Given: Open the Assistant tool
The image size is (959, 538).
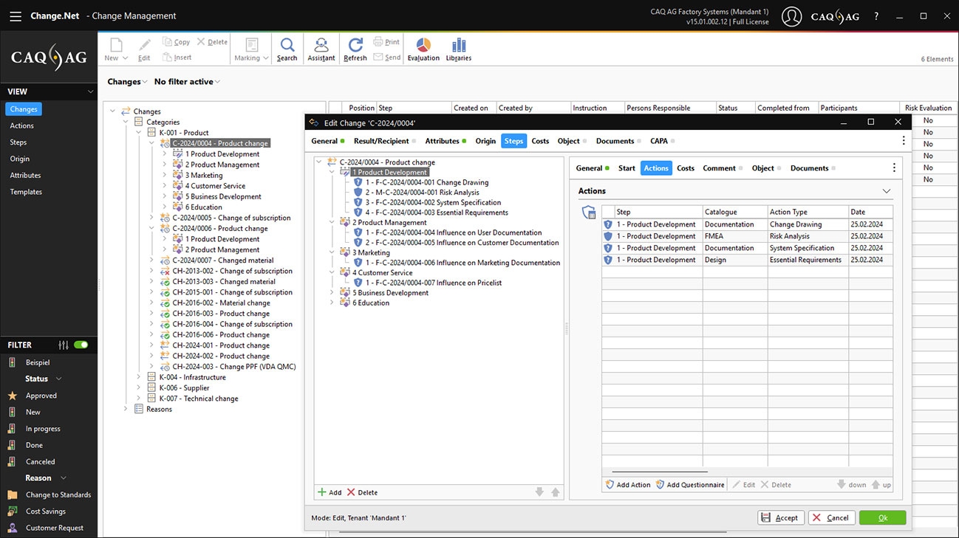Looking at the screenshot, I should coord(321,49).
